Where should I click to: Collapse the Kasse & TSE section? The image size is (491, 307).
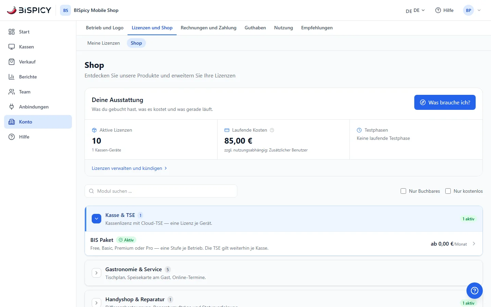[x=96, y=219]
